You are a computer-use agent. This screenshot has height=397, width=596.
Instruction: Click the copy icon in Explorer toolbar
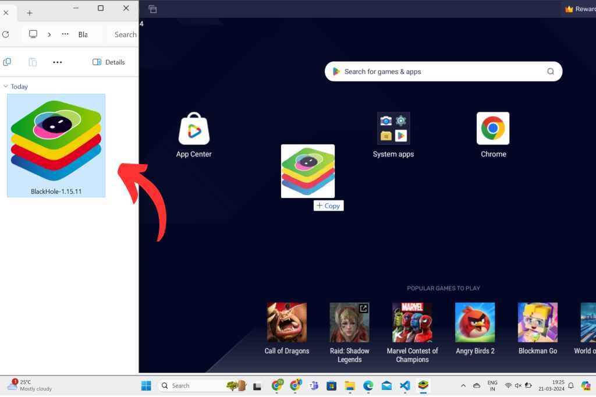(7, 62)
